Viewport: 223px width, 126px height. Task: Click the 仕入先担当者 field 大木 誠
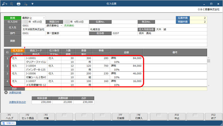[181, 30]
